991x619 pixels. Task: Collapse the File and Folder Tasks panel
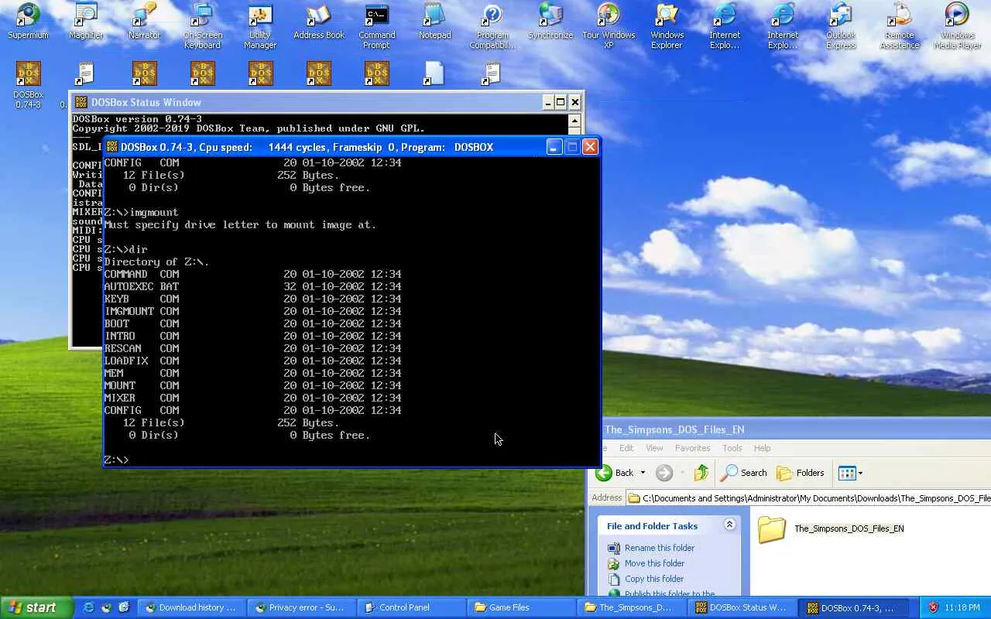[x=729, y=525]
